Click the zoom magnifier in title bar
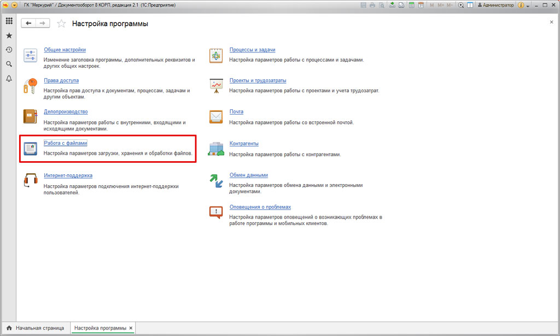 click(461, 5)
